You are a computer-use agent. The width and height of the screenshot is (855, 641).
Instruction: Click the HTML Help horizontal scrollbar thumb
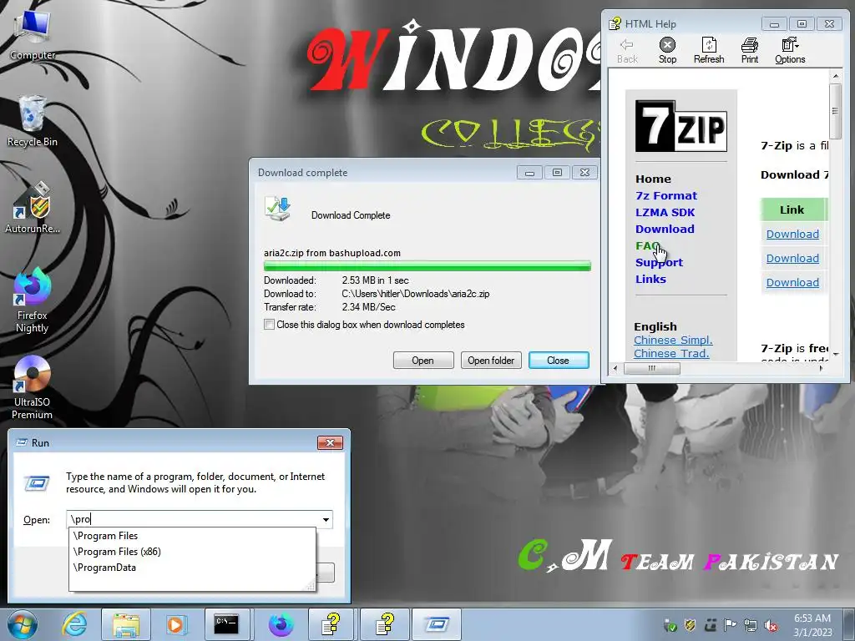651,368
